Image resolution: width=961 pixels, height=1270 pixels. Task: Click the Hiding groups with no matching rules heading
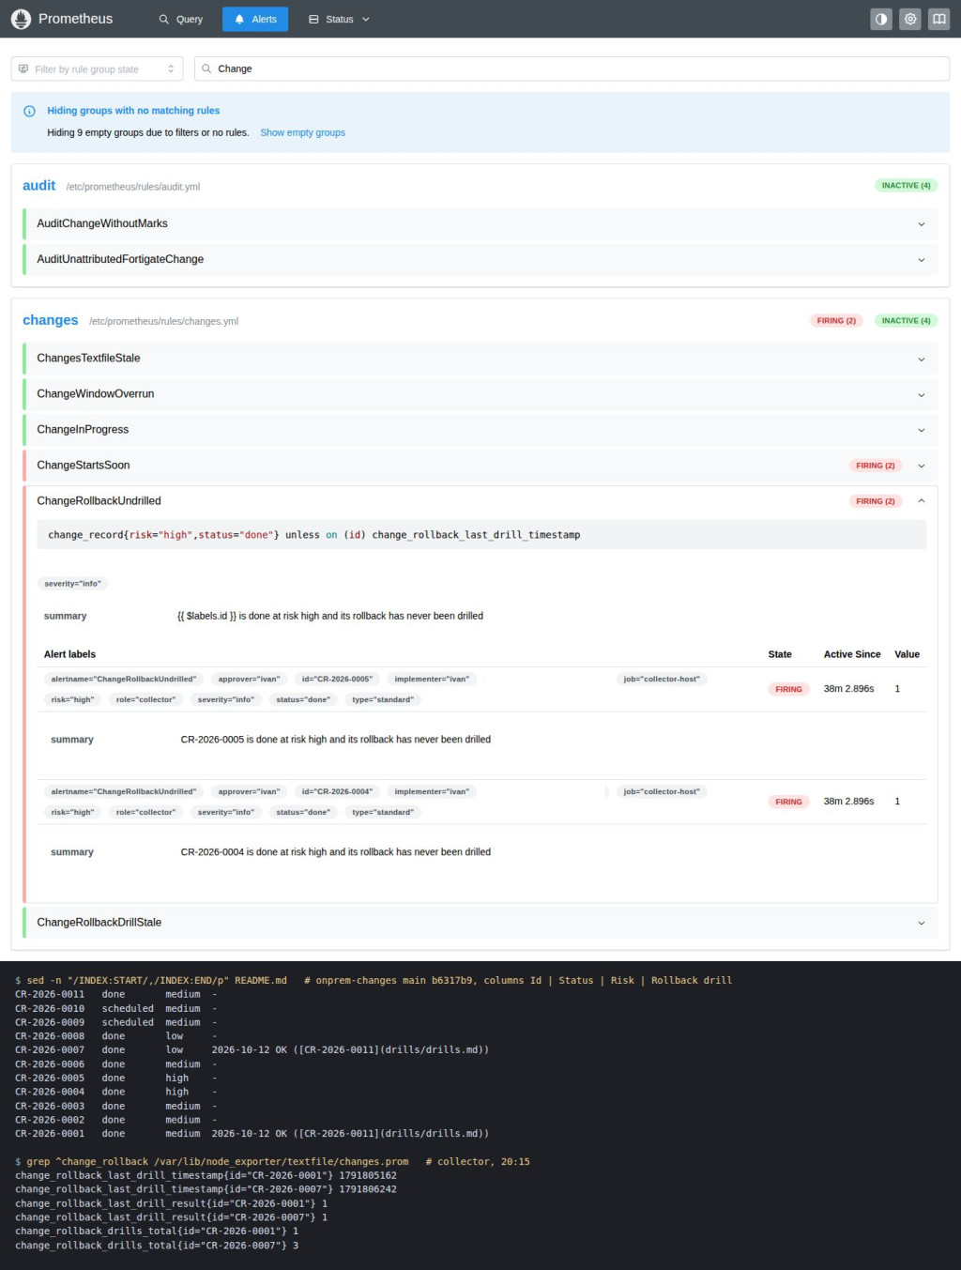pos(133,111)
